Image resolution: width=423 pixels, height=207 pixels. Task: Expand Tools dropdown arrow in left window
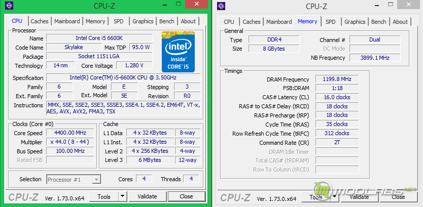[x=122, y=196]
